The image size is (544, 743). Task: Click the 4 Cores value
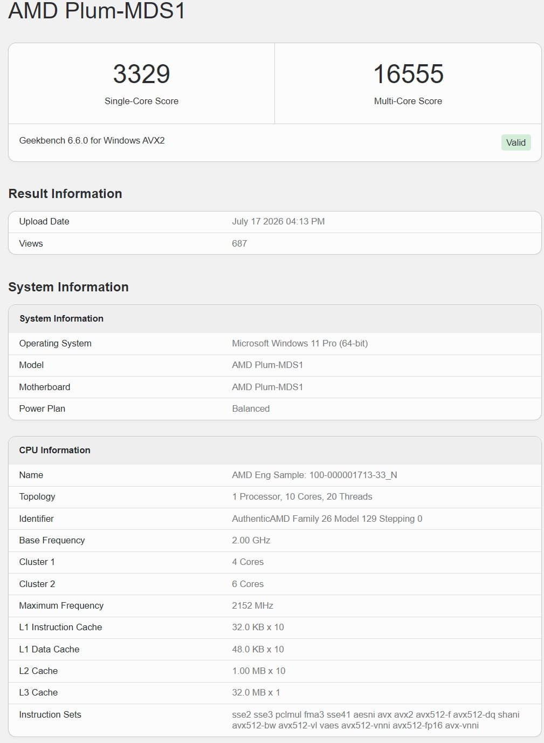pos(248,562)
